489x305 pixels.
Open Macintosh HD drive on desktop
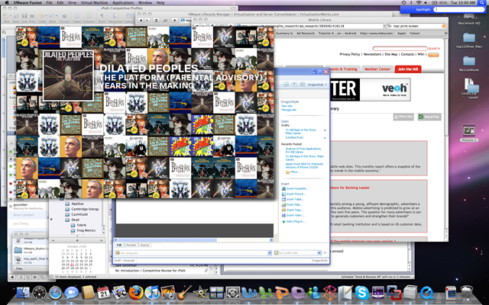point(469,18)
